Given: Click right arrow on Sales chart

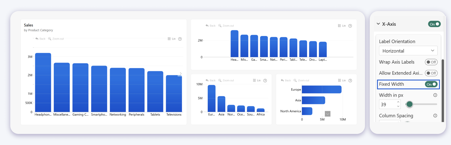Looking at the screenshot, I should pyautogui.click(x=181, y=74).
